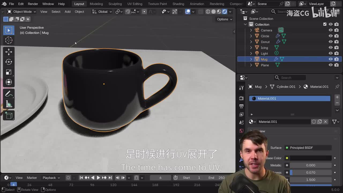This screenshot has width=343, height=193.
Task: Activate the Rotate tool
Action: 9,62
